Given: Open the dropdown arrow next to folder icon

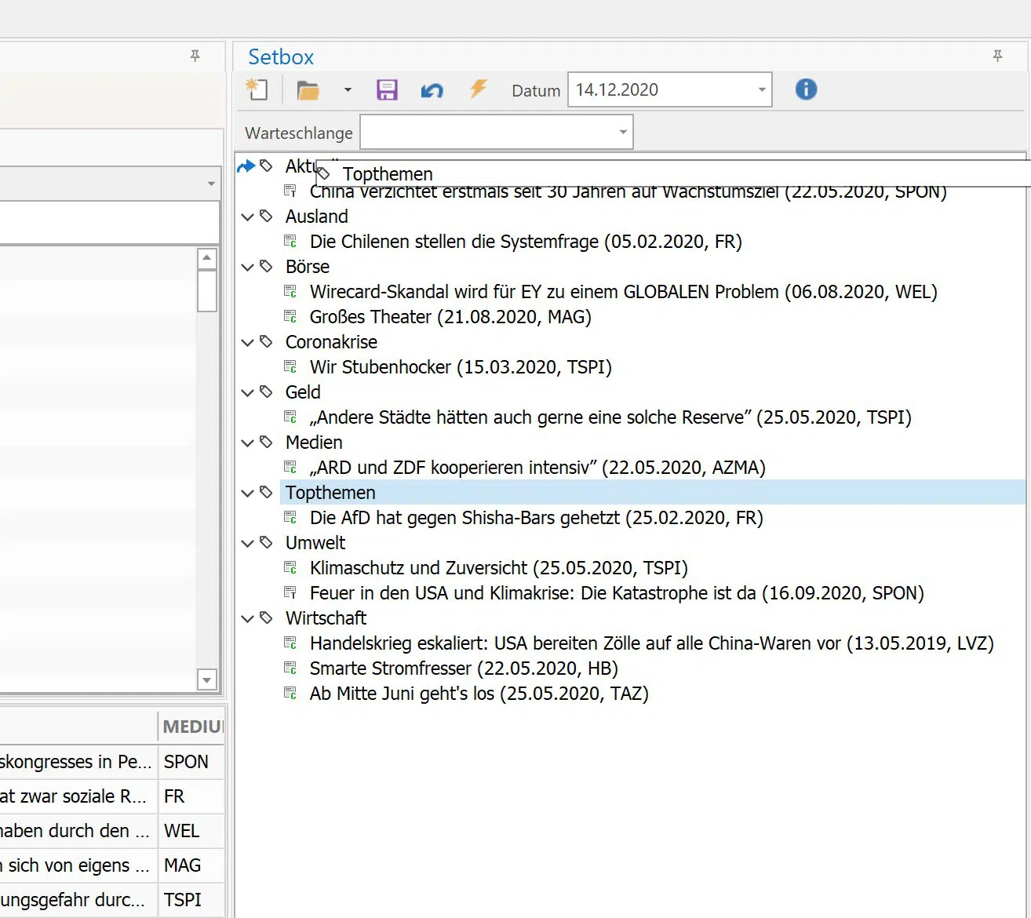Looking at the screenshot, I should (x=348, y=90).
